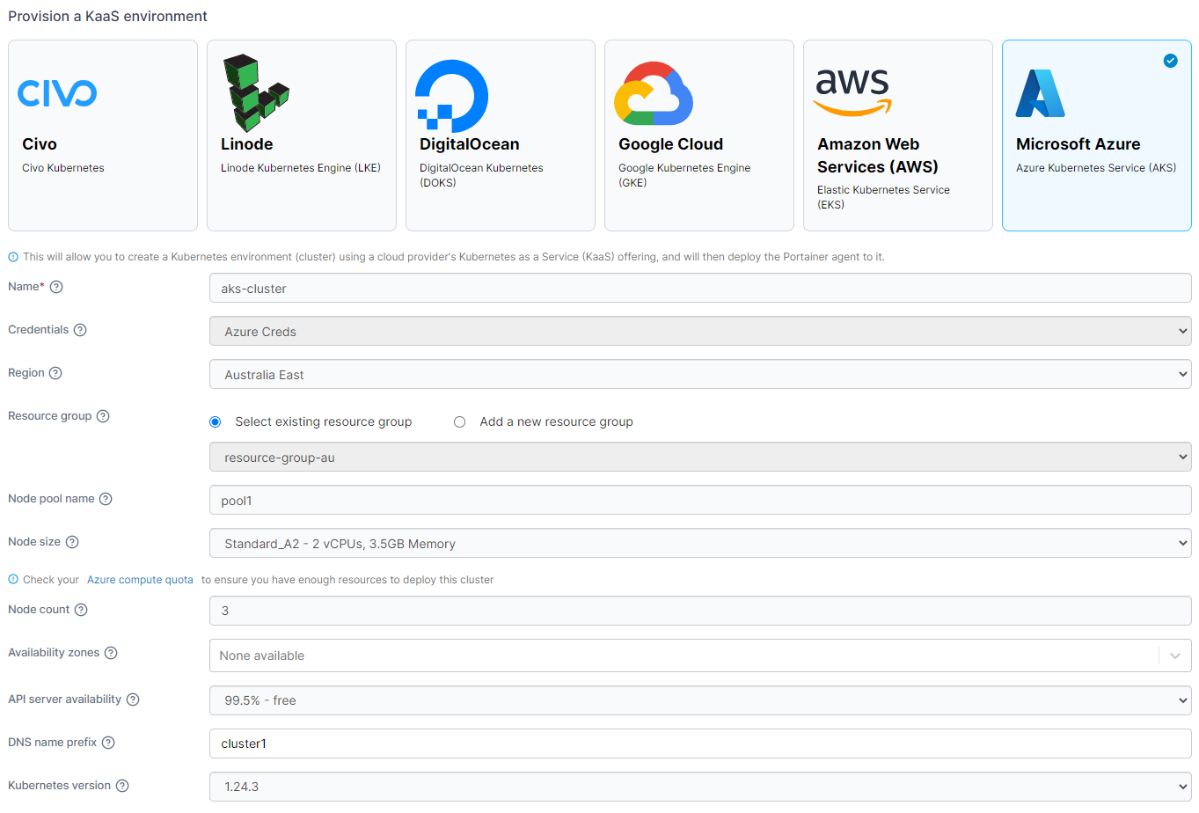1199x813 pixels.
Task: Select the Google Cloud logo card
Action: click(x=699, y=135)
